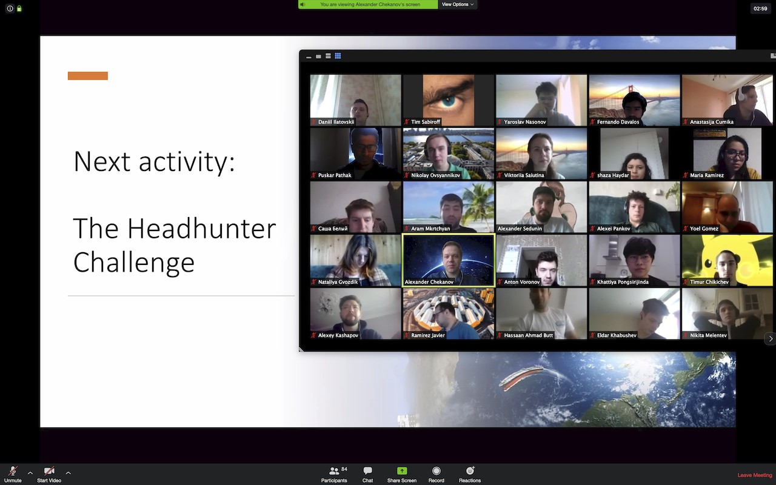Select Eldar Khabushev's video tile
This screenshot has width=776, height=485.
[634, 313]
